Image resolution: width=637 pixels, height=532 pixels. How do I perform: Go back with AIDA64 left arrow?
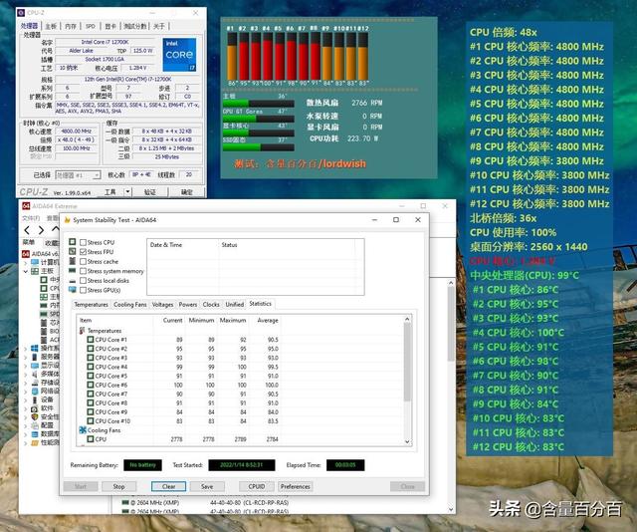tap(27, 230)
